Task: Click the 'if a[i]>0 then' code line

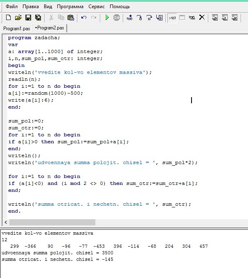Action: coord(68,142)
